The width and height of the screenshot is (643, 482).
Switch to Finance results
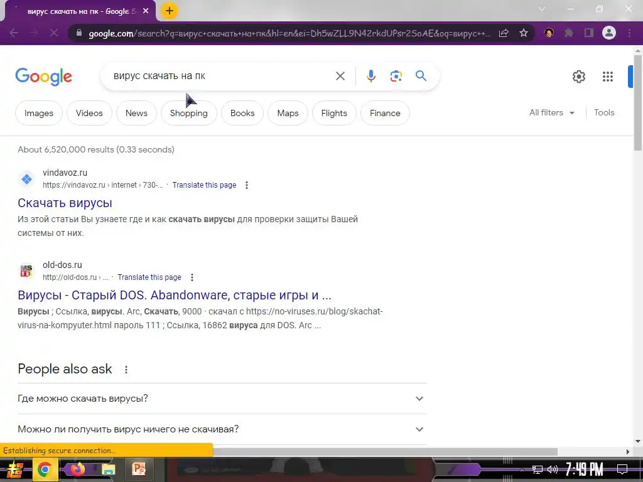[385, 113]
